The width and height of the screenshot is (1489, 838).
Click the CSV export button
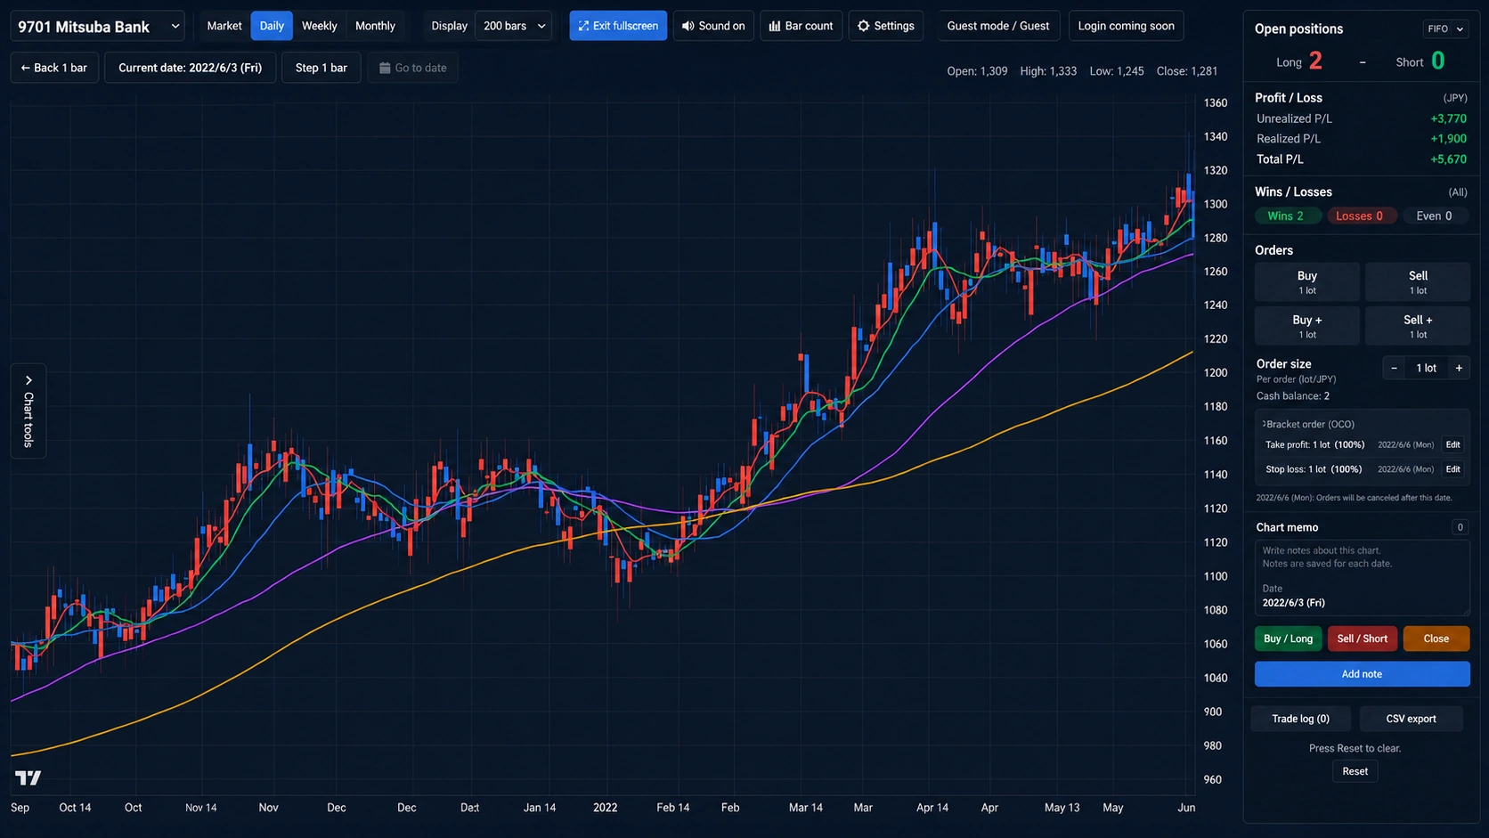(x=1411, y=719)
